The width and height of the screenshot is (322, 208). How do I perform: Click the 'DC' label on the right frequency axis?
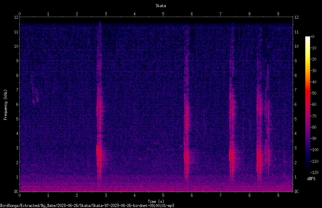296,192
